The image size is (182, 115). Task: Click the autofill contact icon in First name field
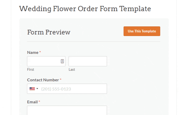[x=62, y=61]
